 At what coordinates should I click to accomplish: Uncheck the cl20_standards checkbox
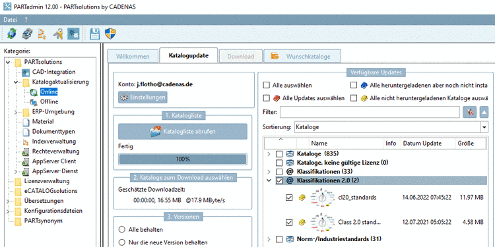click(289, 198)
